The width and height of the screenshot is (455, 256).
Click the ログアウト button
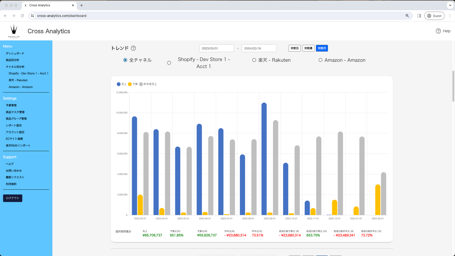point(13,198)
